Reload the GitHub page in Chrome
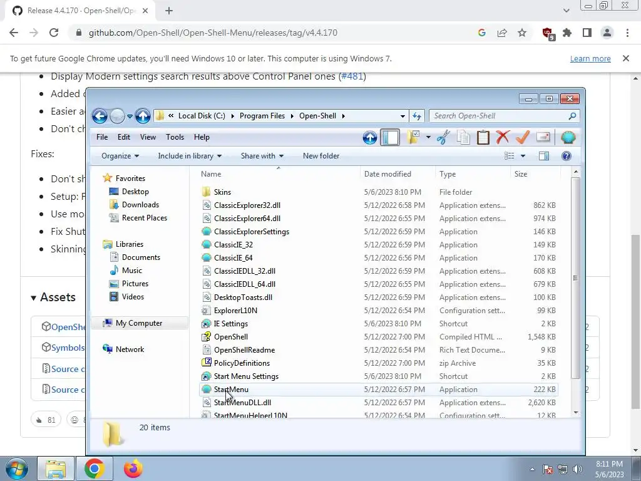Image resolution: width=641 pixels, height=481 pixels. coord(54,33)
